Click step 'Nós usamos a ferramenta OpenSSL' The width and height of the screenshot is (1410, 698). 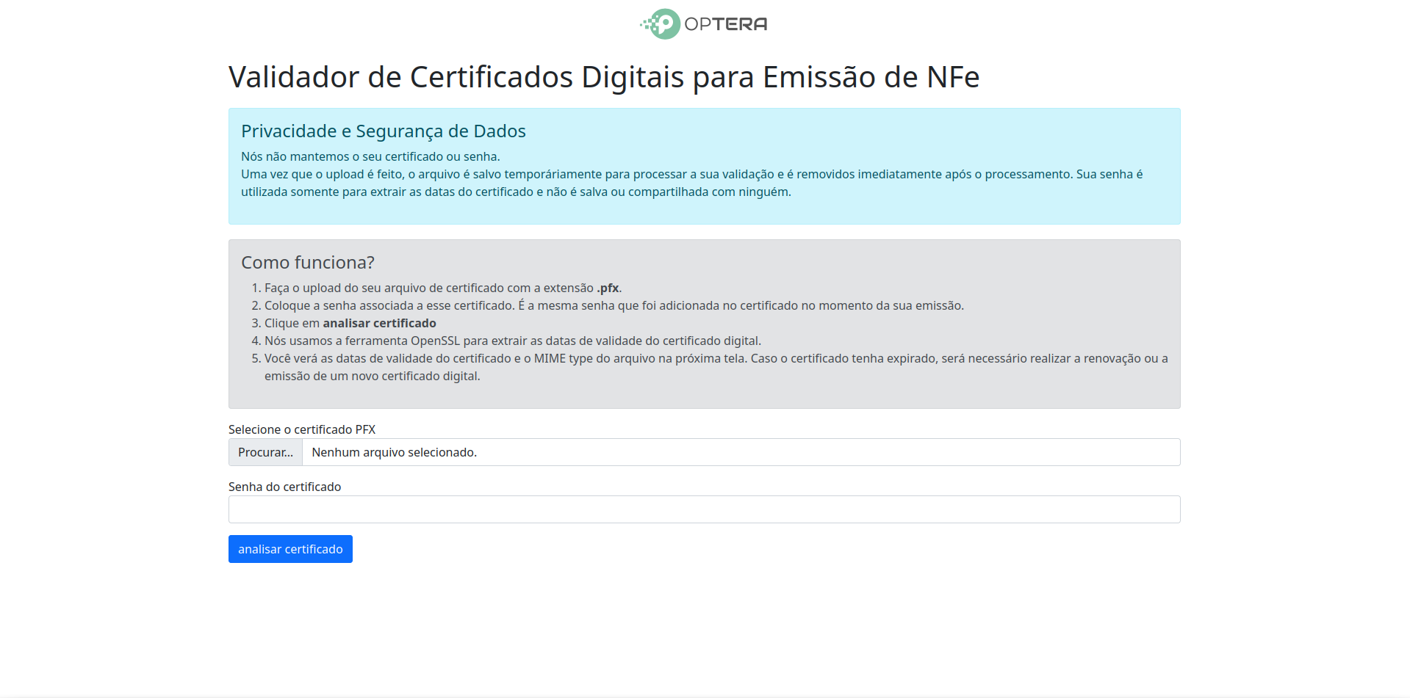point(513,341)
